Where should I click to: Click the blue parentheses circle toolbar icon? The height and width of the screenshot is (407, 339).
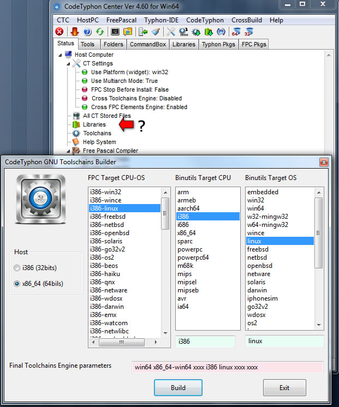221,32
